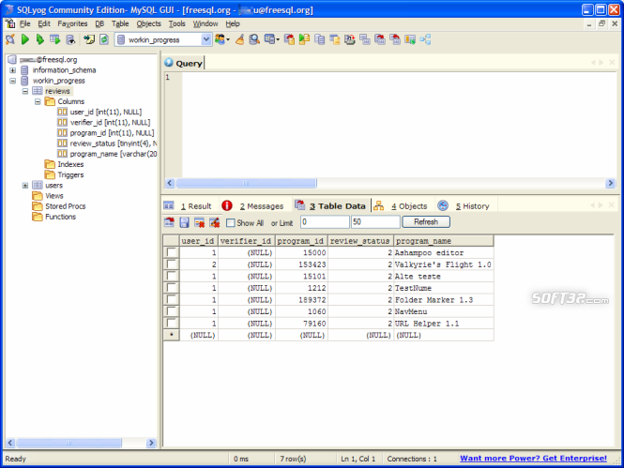
Task: Click the limit count field showing 50
Action: 375,222
